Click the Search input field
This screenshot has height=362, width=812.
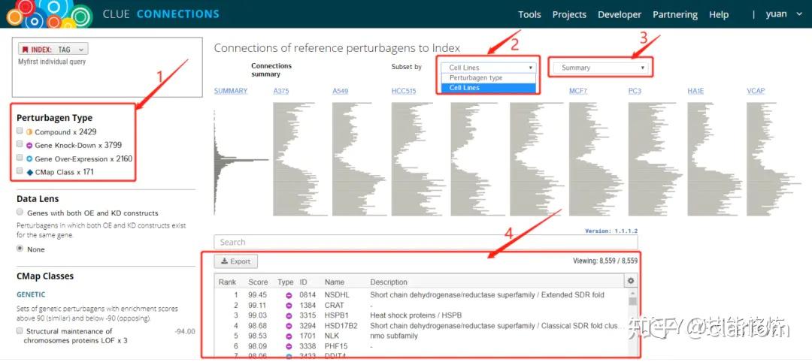426,242
